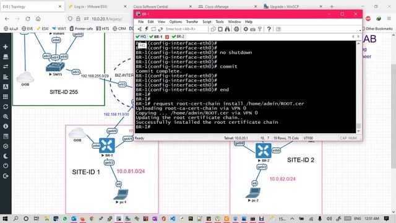Open the HITS bookmark
396x223 pixels.
[103, 29]
